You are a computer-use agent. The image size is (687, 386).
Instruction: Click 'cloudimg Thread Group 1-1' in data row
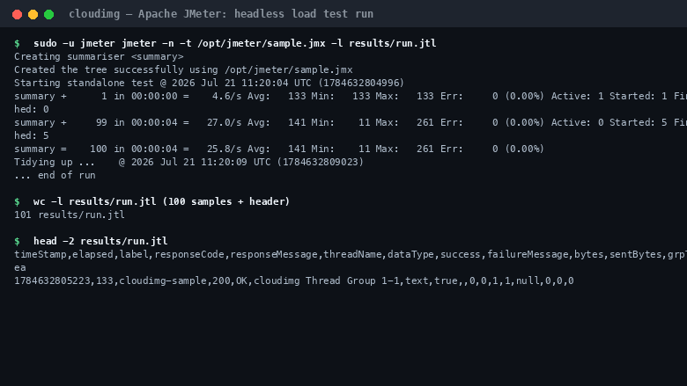pos(327,280)
